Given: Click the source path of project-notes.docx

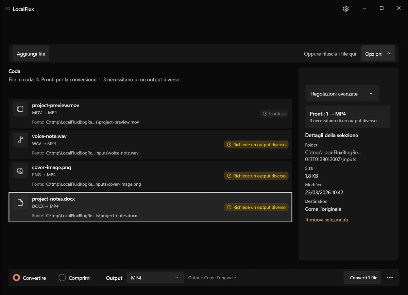Looking at the screenshot, I should tap(91, 216).
